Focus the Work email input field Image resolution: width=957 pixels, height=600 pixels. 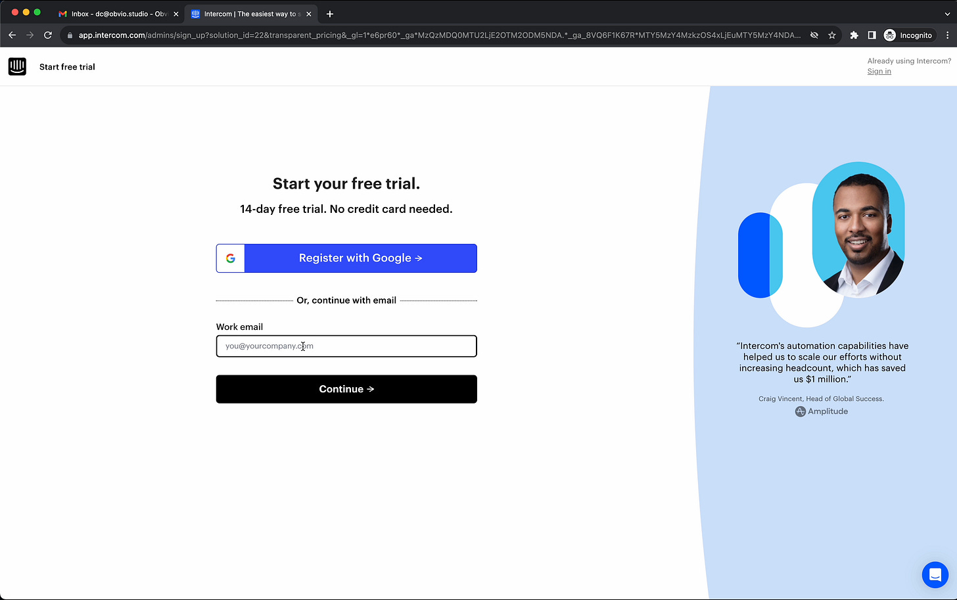346,346
